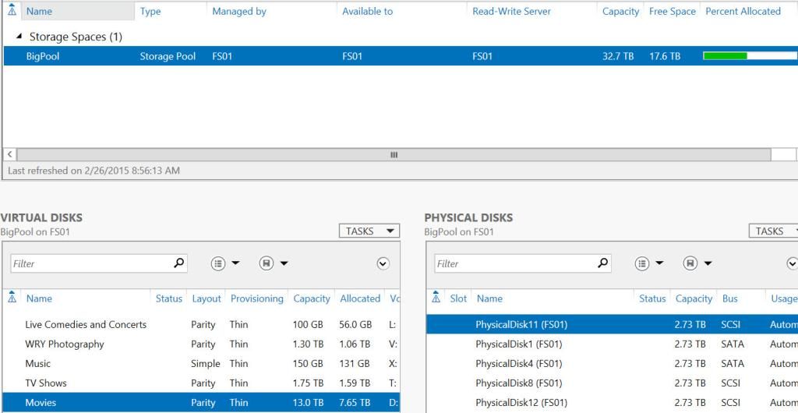Click the magnifier icon in Physical Disks filter
The image size is (798, 413).
602,263
